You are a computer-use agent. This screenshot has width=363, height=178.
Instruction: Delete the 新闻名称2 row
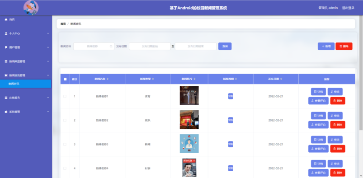coord(338,125)
